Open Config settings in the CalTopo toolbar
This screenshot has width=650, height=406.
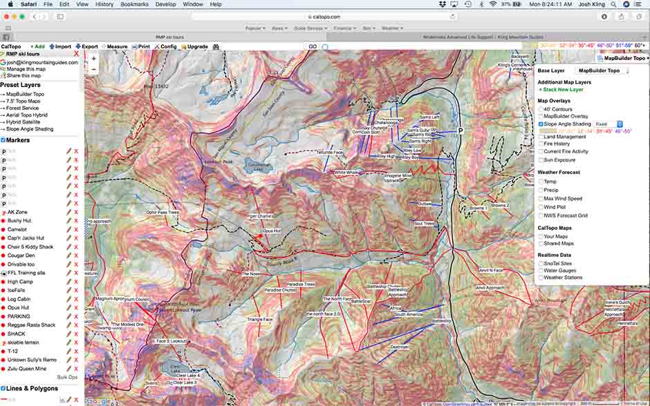[x=166, y=47]
